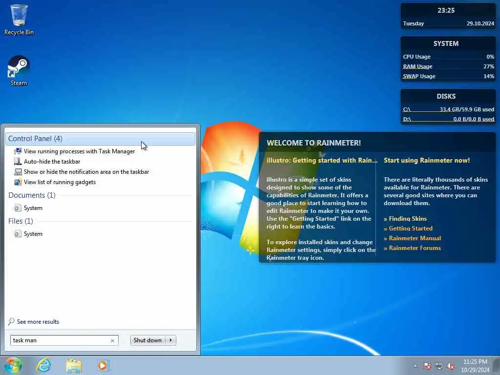This screenshot has width=500, height=375.
Task: Click the DISKS skin title
Action: pos(446,96)
